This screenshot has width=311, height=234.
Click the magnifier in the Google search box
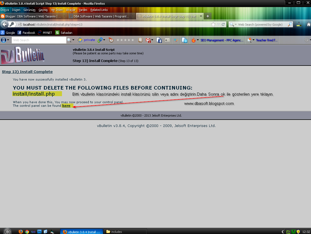coord(290,24)
